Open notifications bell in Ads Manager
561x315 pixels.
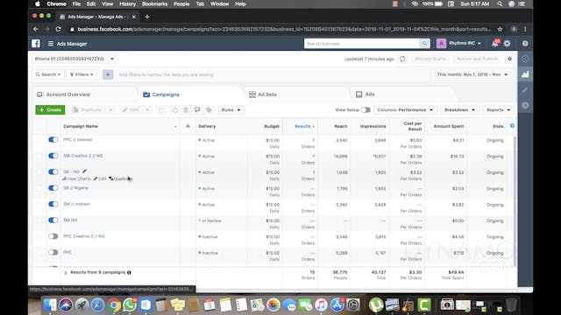[494, 44]
